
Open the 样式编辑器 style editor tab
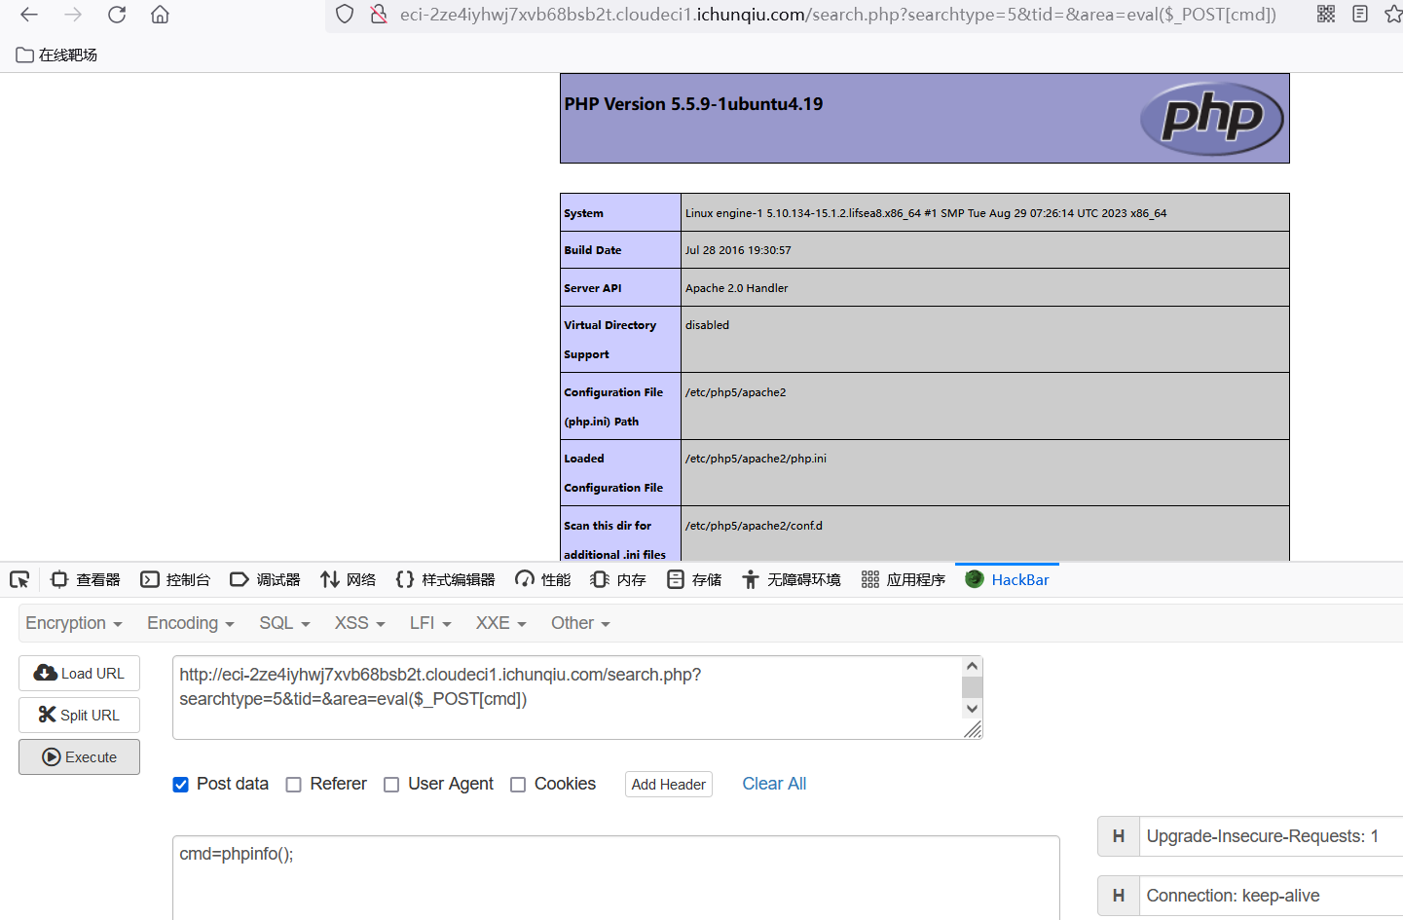pos(446,580)
